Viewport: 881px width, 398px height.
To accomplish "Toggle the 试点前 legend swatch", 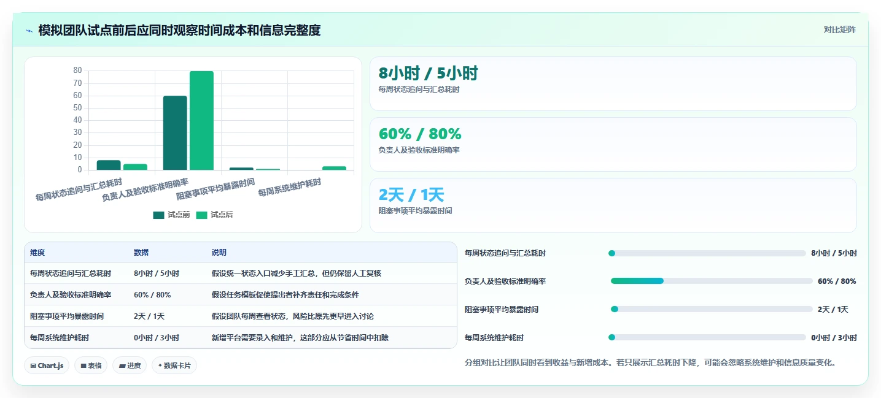I will tap(158, 215).
